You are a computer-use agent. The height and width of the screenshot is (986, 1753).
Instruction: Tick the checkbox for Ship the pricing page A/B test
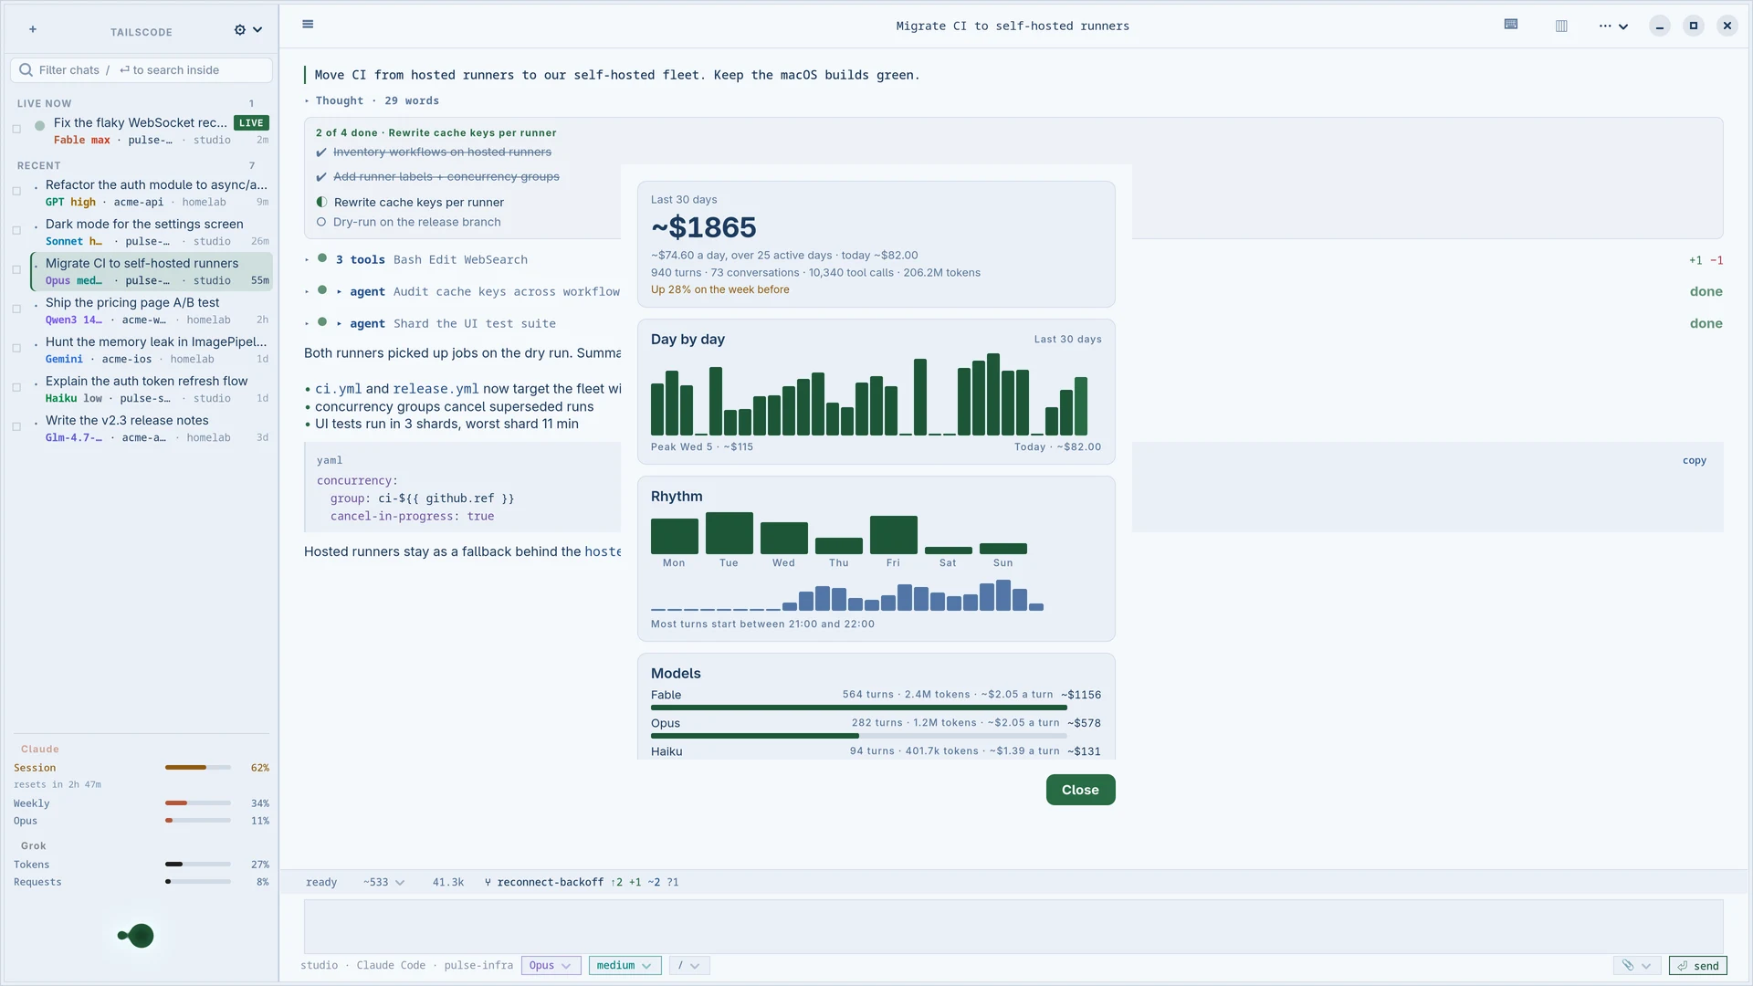click(x=16, y=309)
